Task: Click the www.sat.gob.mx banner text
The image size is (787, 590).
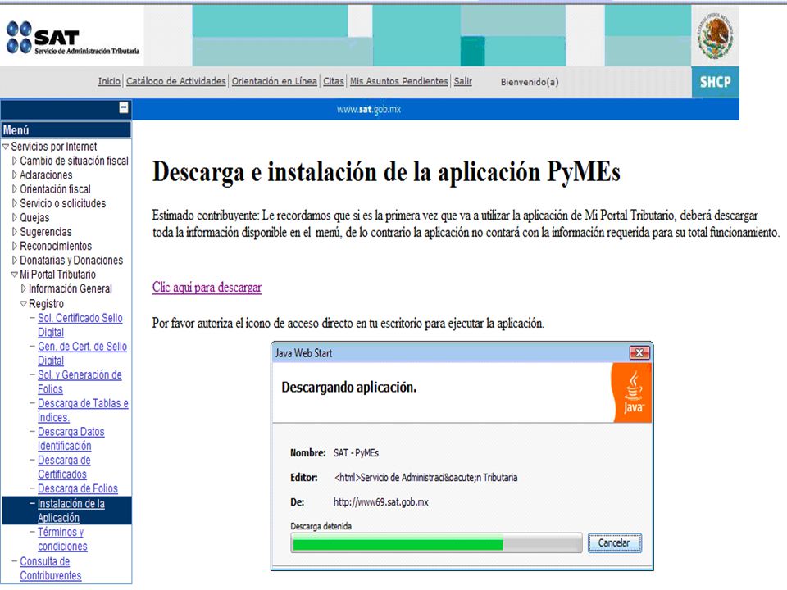Action: coord(369,109)
